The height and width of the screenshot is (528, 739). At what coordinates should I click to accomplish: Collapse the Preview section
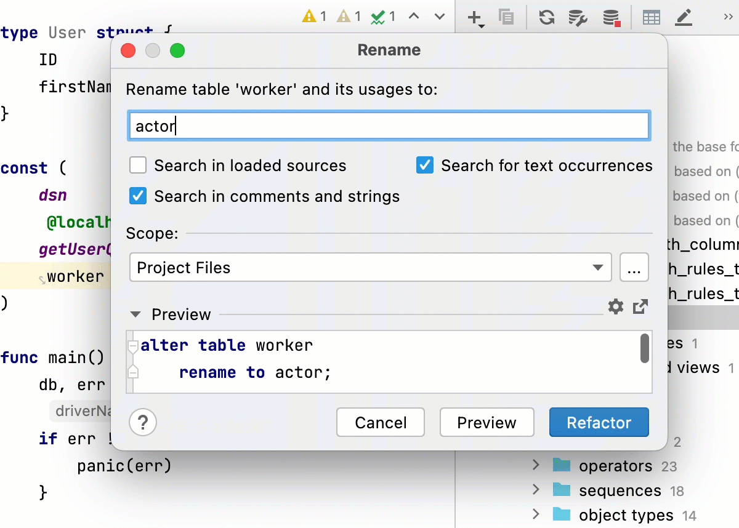click(135, 314)
